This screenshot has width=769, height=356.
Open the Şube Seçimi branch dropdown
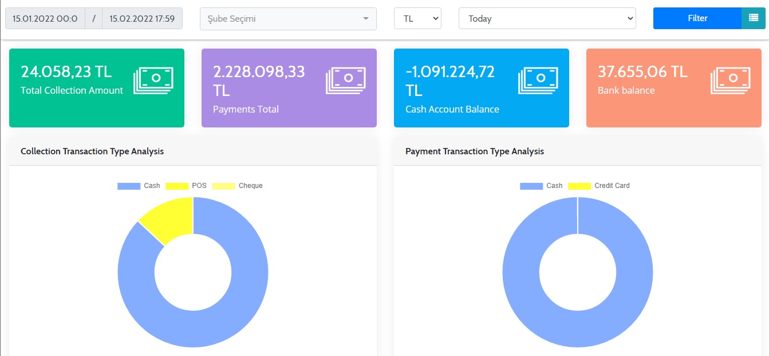coord(288,19)
